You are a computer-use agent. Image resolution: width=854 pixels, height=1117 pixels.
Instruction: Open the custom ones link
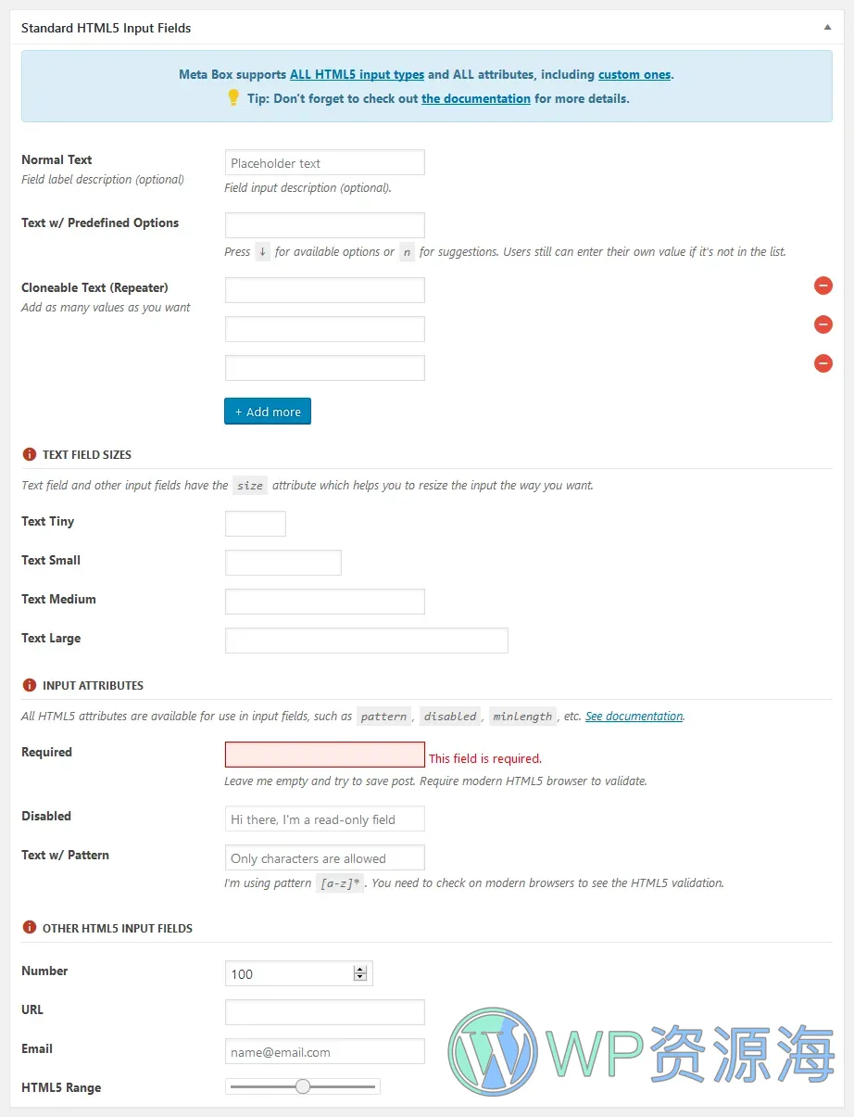634,74
